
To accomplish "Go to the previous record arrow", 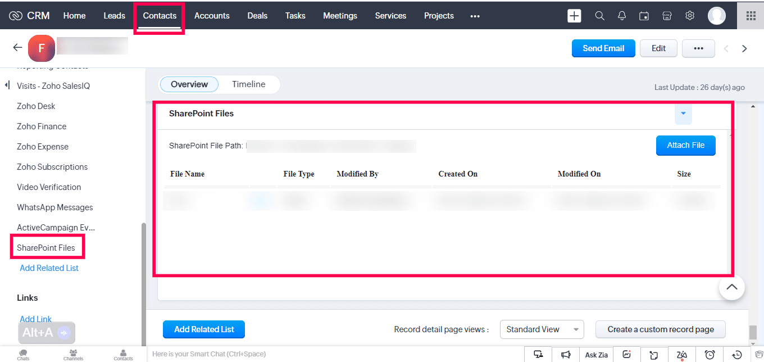I will coord(726,49).
